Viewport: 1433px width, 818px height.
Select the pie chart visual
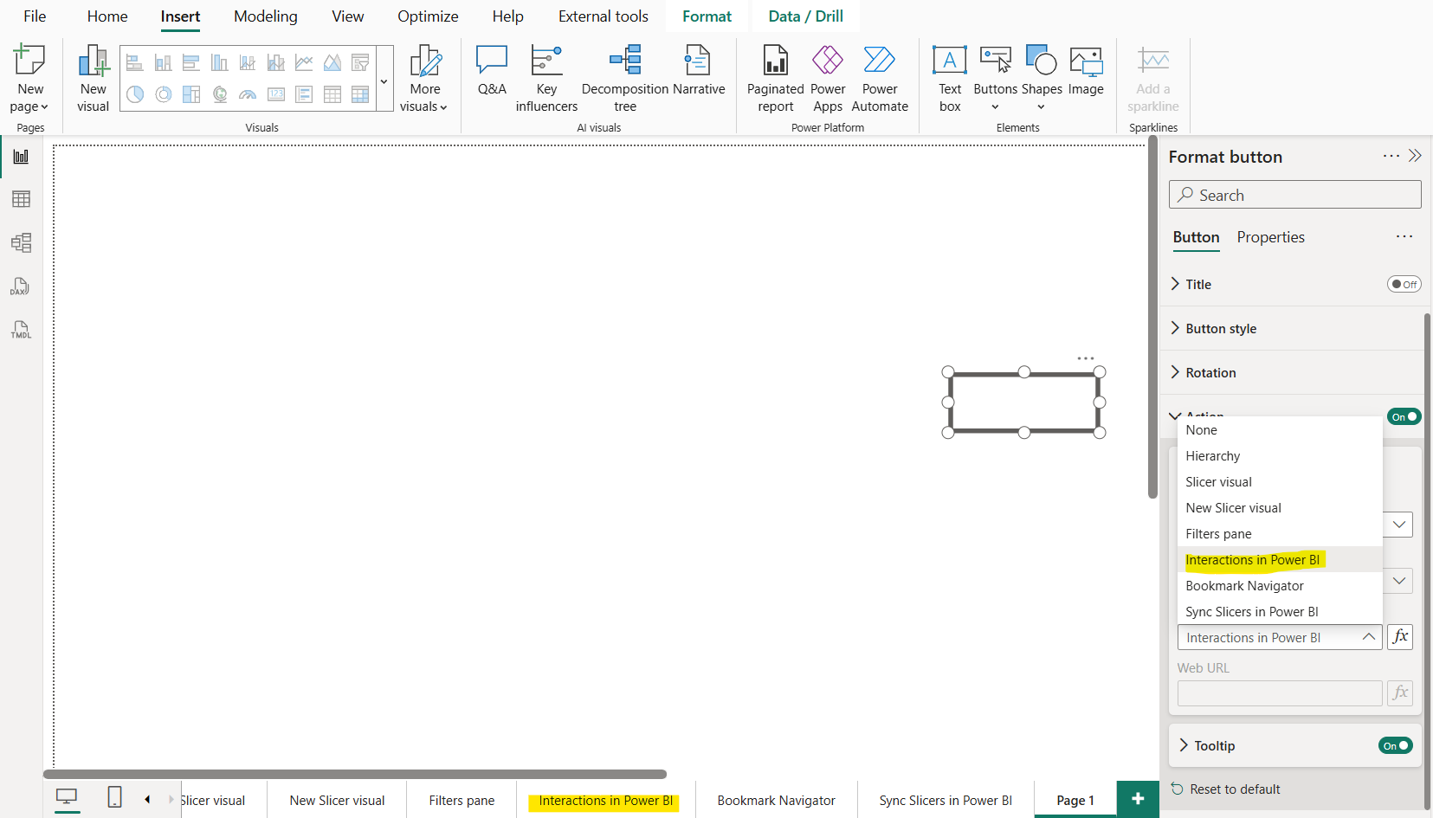pyautogui.click(x=135, y=94)
